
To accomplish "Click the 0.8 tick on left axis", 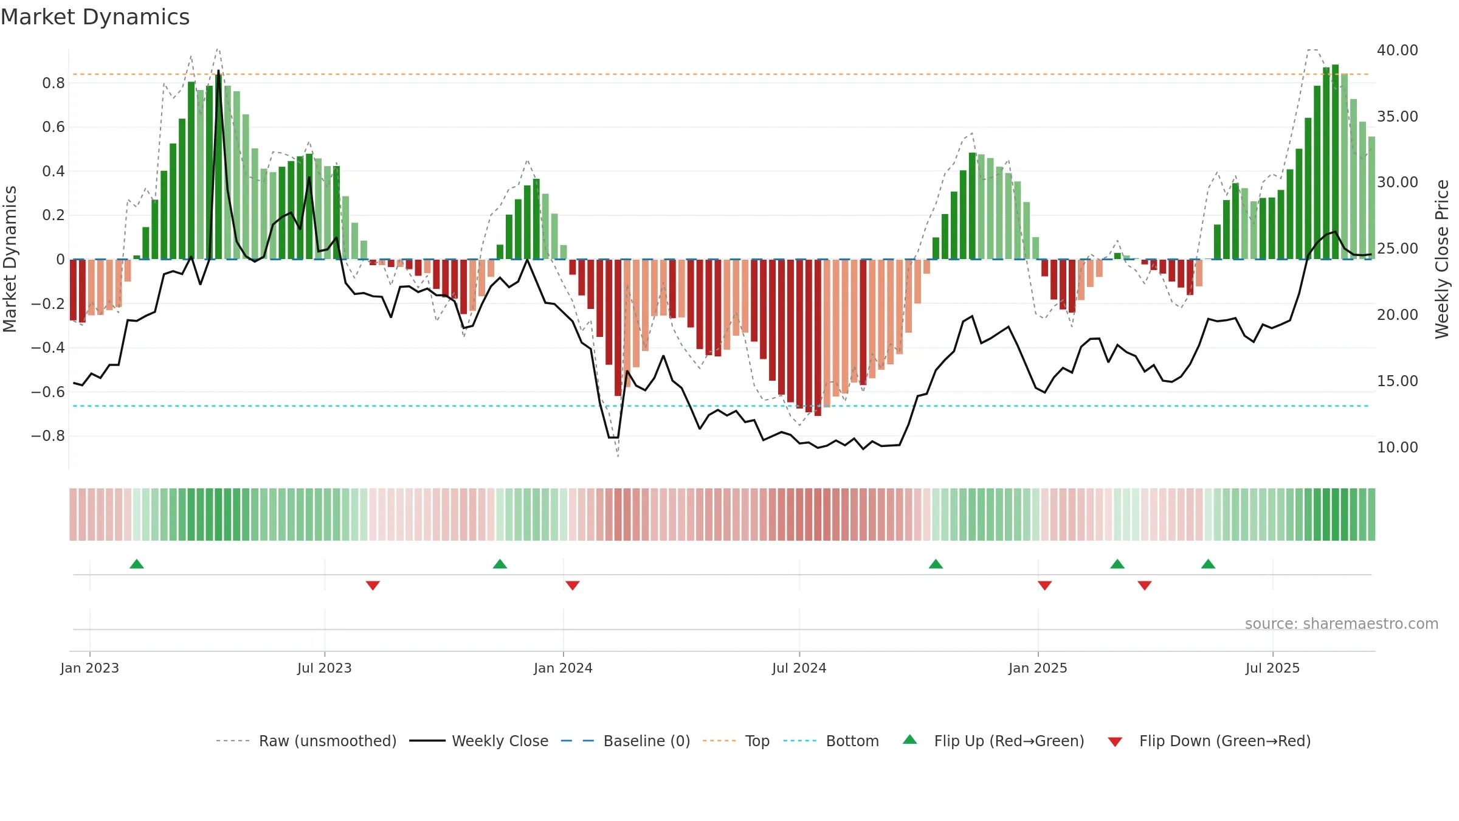I will (53, 83).
